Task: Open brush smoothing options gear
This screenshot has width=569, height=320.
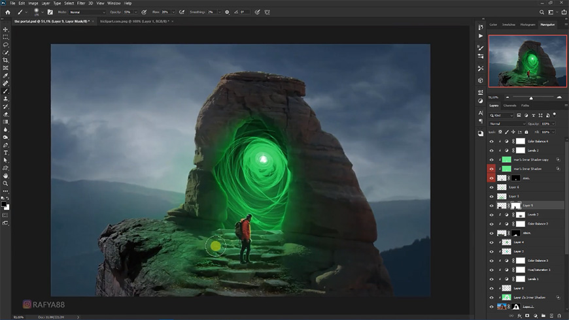Action: coord(227,12)
